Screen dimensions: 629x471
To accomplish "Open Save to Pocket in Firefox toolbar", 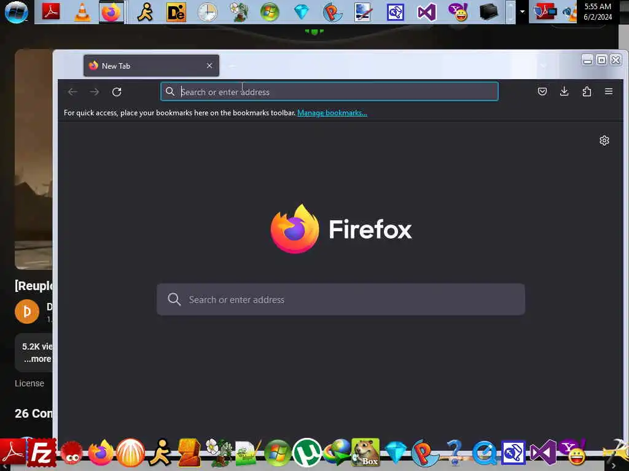I will 542,92.
